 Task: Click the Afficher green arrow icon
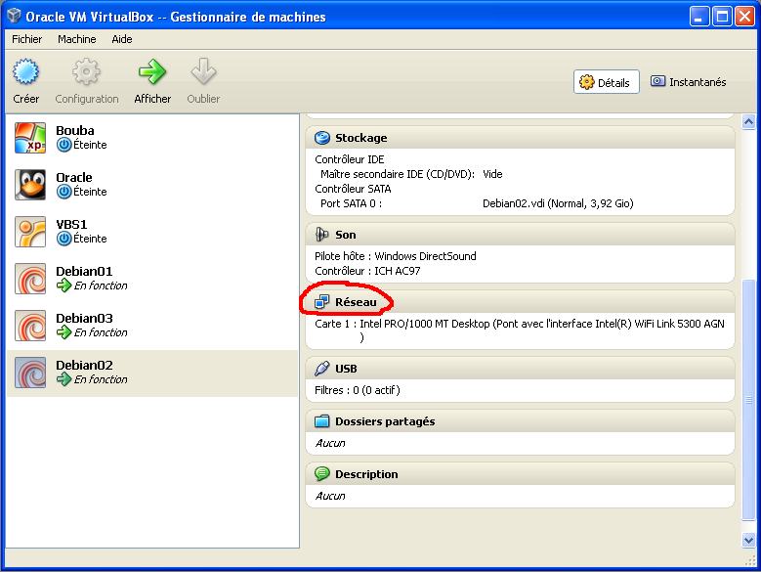(152, 71)
